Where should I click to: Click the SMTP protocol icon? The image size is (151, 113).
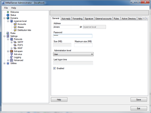tap(15, 42)
